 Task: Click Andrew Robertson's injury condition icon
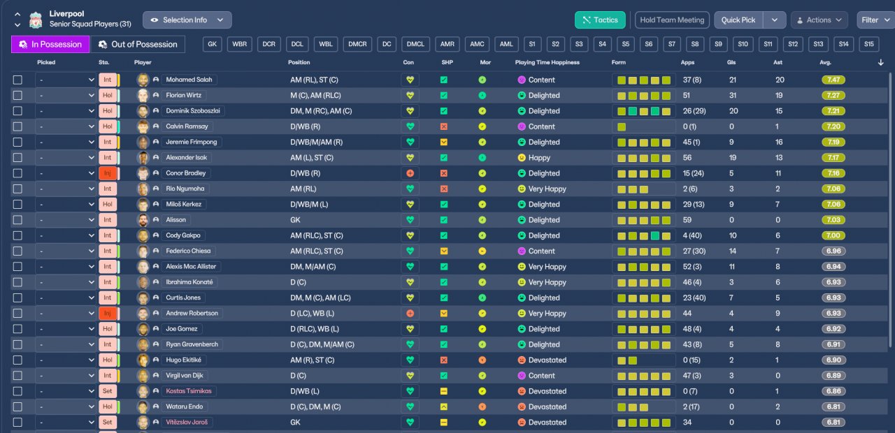tap(410, 314)
